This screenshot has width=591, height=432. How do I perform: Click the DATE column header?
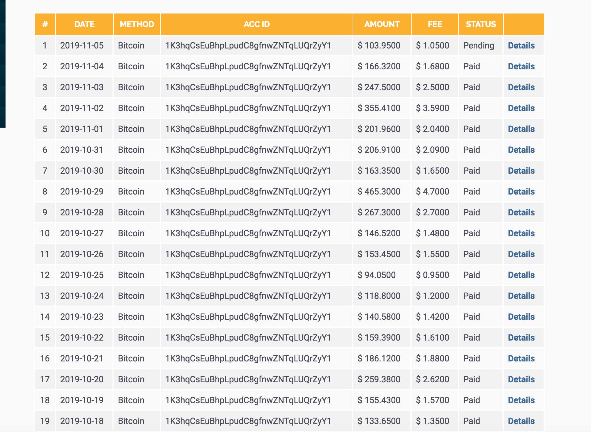pos(84,24)
